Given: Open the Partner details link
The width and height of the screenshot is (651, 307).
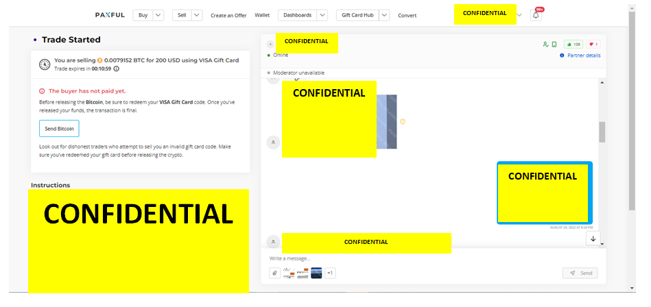Looking at the screenshot, I should pyautogui.click(x=584, y=56).
